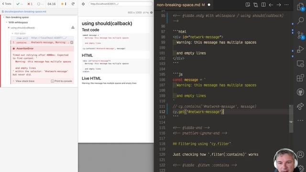
Task: Click the using should(callback) heading in preview
Action: tap(107, 23)
